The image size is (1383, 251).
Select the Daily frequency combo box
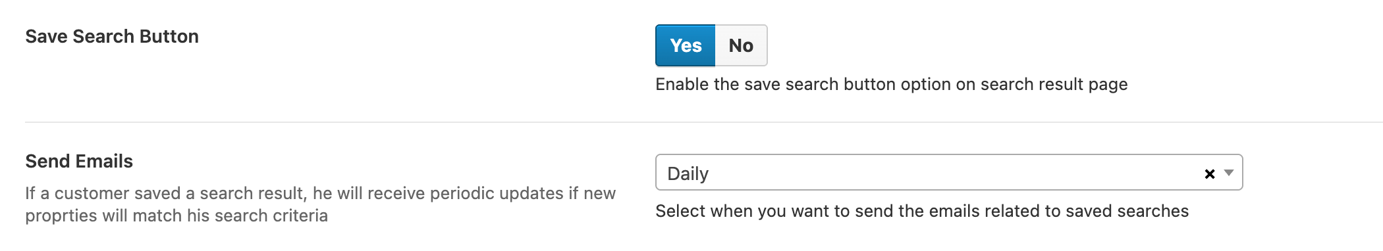949,172
